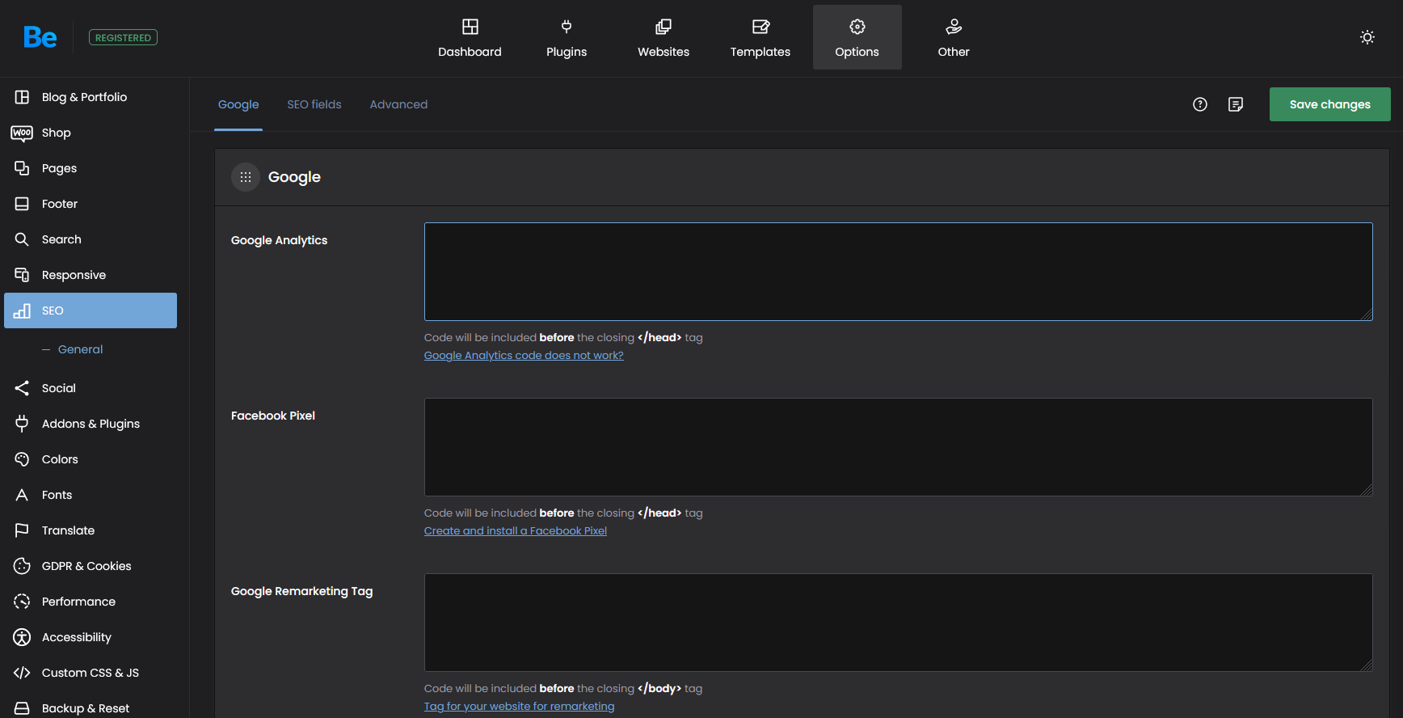Switch to the Advanced tab
1403x718 pixels.
pos(398,104)
